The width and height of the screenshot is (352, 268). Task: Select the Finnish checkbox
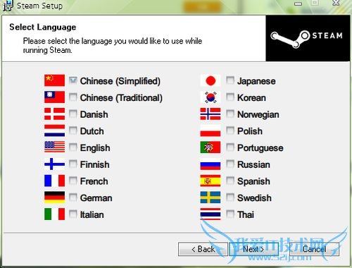(73, 164)
